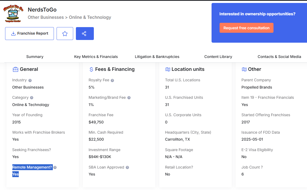Click the dollar icon beside Fees & Financing
The height and width of the screenshot is (190, 307).
coord(91,69)
